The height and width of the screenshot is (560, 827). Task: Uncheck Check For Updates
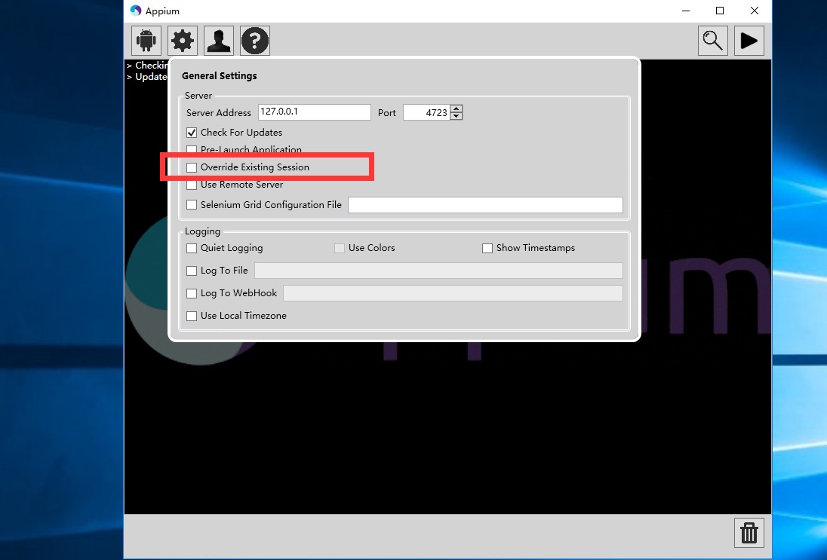tap(192, 133)
